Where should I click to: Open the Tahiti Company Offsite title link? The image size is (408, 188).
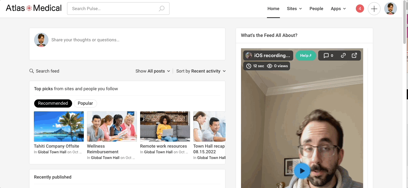[x=57, y=146]
